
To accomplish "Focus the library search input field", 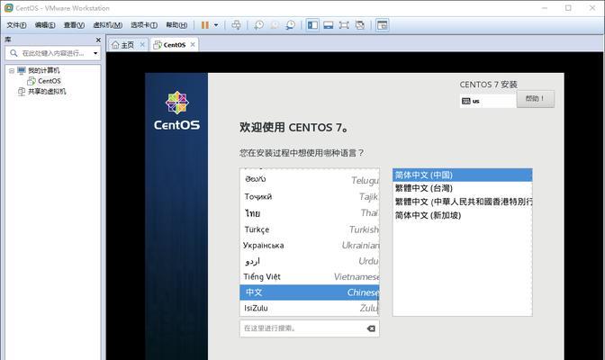I will (53, 53).
